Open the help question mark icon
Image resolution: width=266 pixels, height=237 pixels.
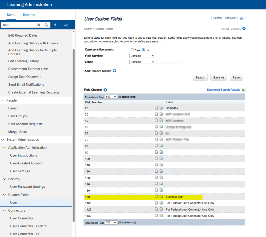(x=241, y=18)
